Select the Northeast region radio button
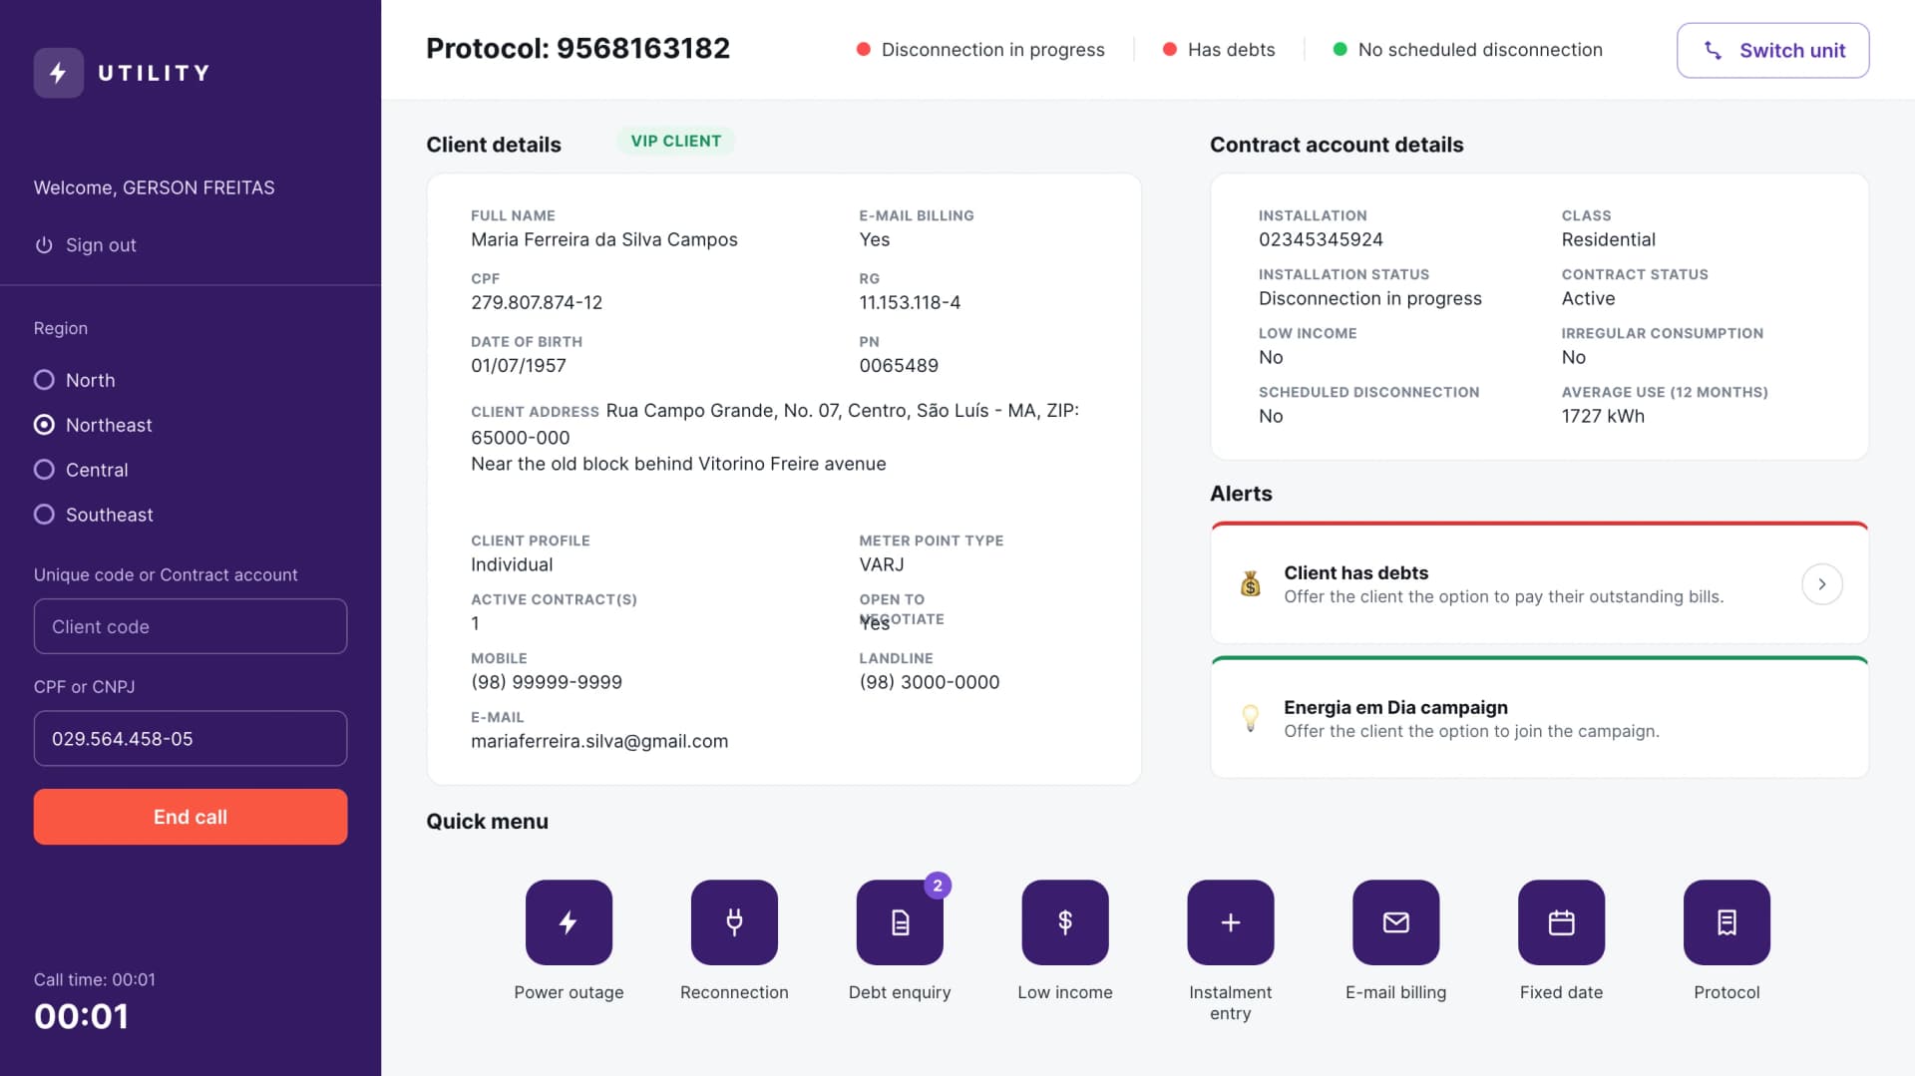Viewport: 1915px width, 1076px height. [x=44, y=425]
